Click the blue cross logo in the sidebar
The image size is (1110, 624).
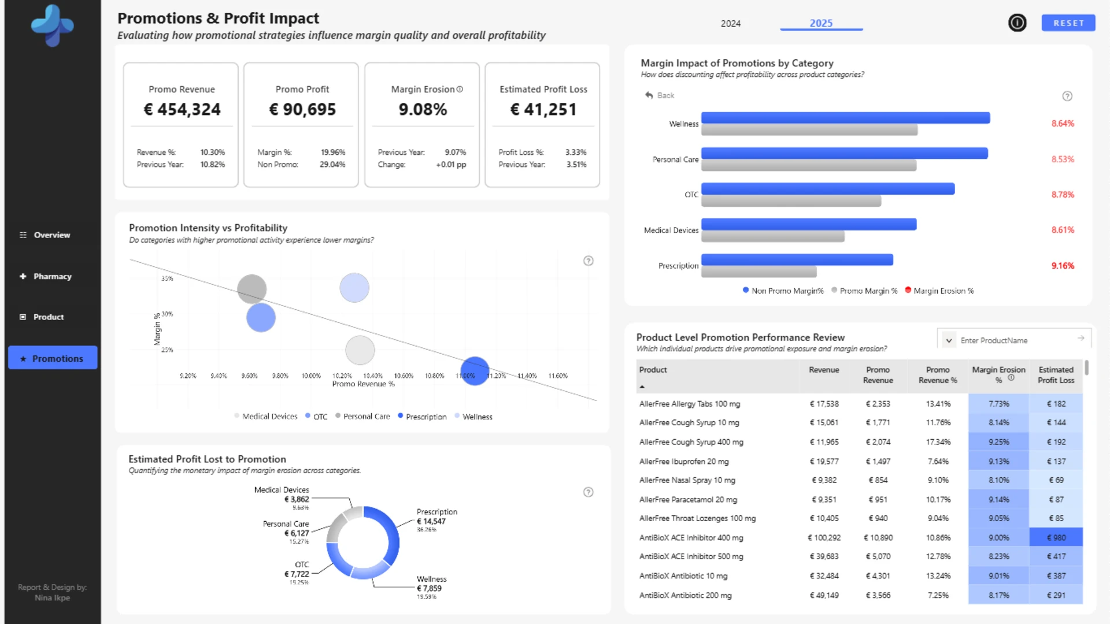(52, 25)
